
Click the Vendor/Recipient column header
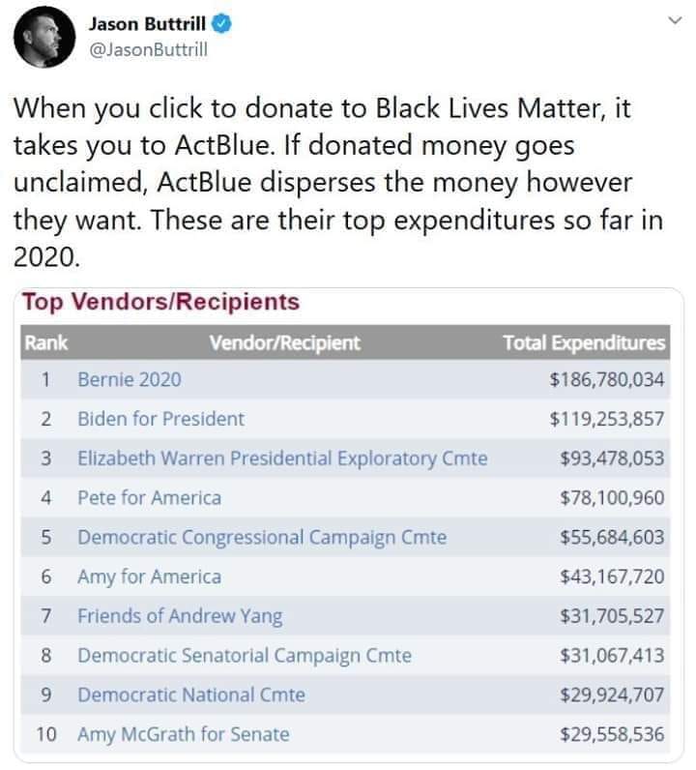[x=284, y=342]
